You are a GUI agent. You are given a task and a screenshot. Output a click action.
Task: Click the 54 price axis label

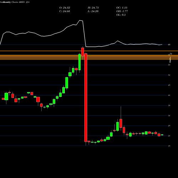[169, 75]
